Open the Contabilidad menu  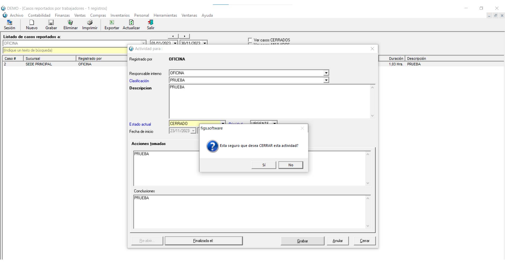pyautogui.click(x=39, y=15)
